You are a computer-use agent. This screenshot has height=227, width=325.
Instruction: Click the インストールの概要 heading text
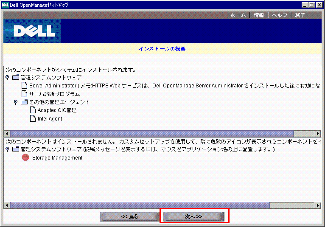[x=162, y=49]
